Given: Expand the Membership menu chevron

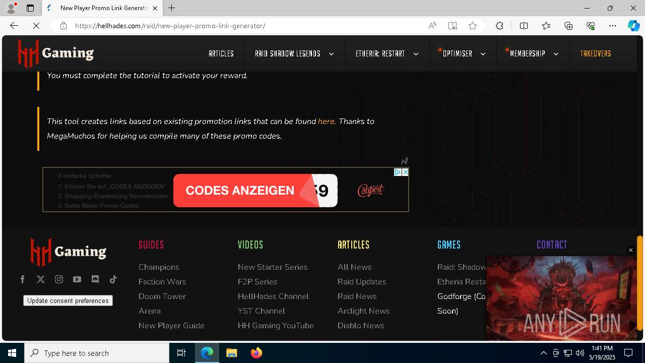Looking at the screenshot, I should click(x=556, y=54).
